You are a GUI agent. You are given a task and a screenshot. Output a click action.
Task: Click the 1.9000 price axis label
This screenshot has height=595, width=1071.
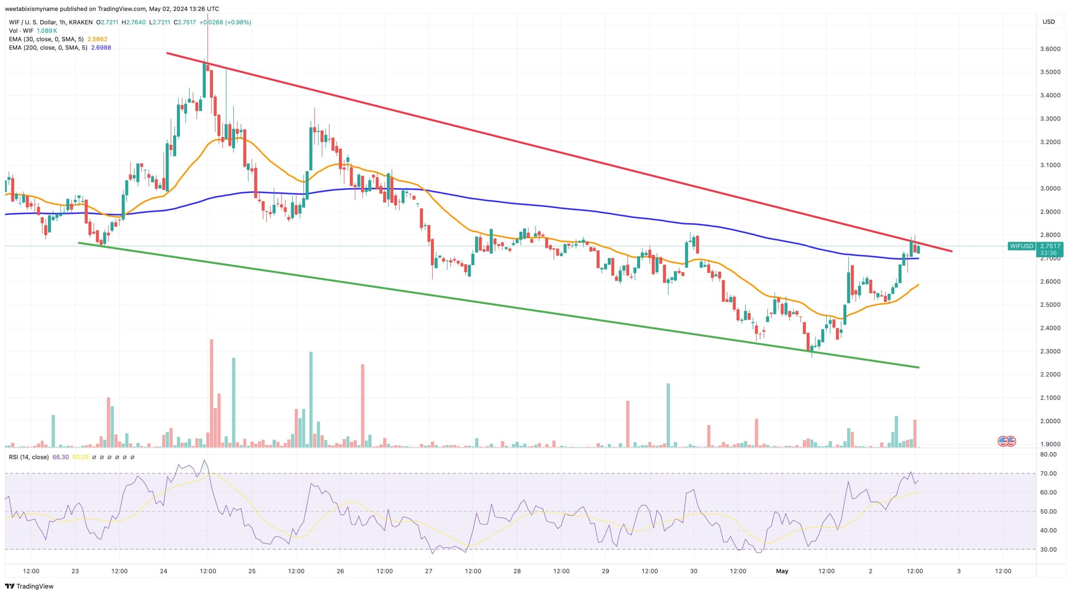(1050, 444)
